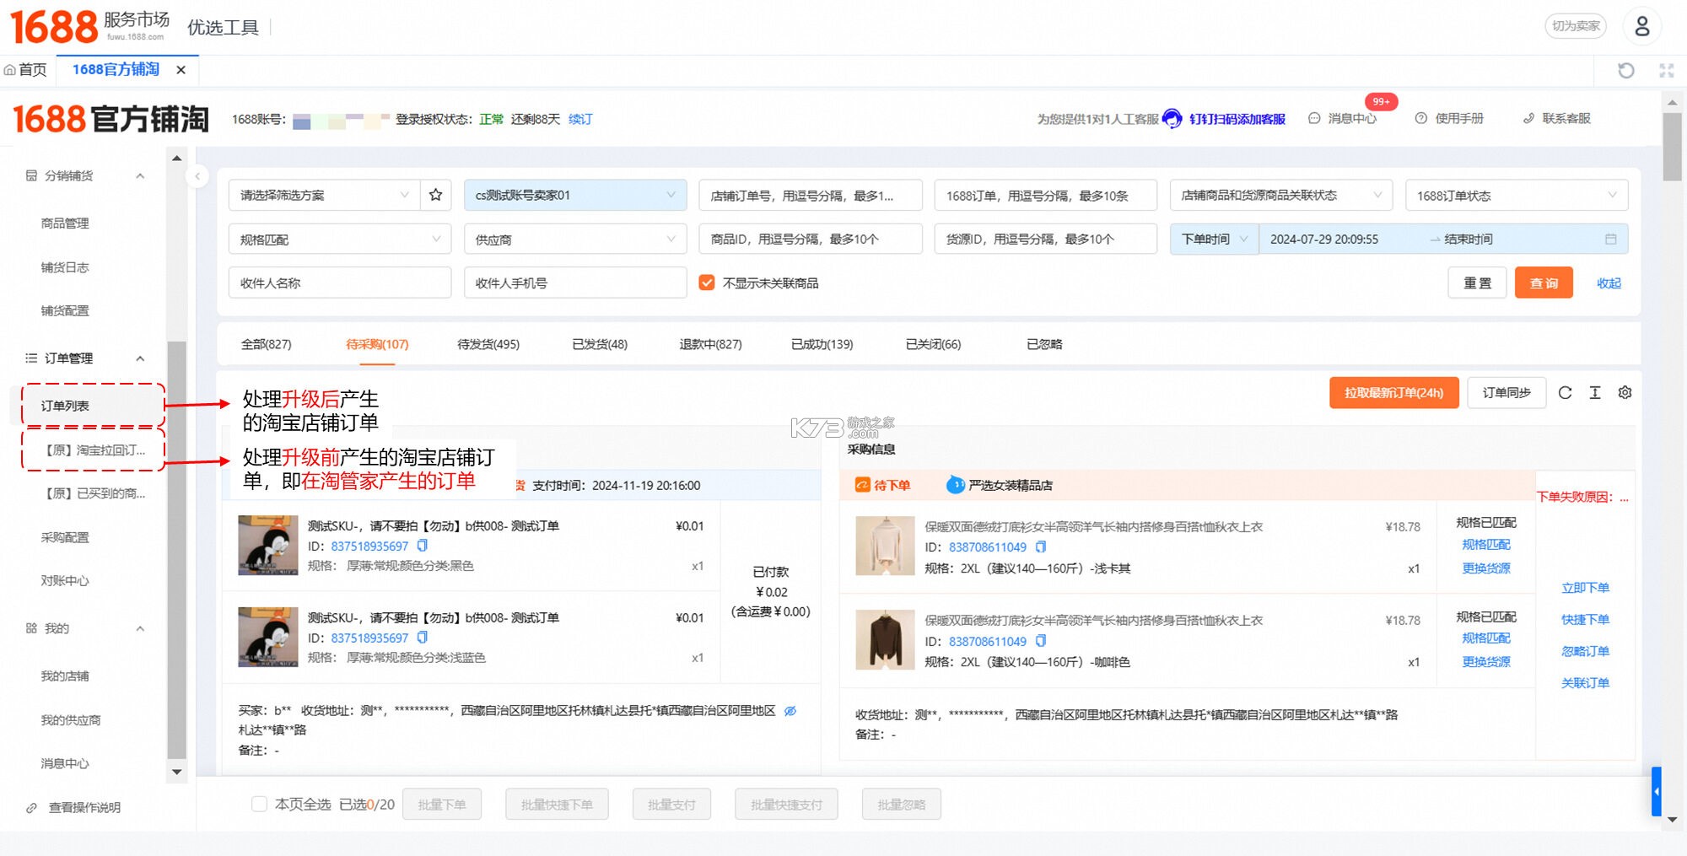Close the 1688官方铺淘 tab
The width and height of the screenshot is (1687, 856).
[181, 70]
